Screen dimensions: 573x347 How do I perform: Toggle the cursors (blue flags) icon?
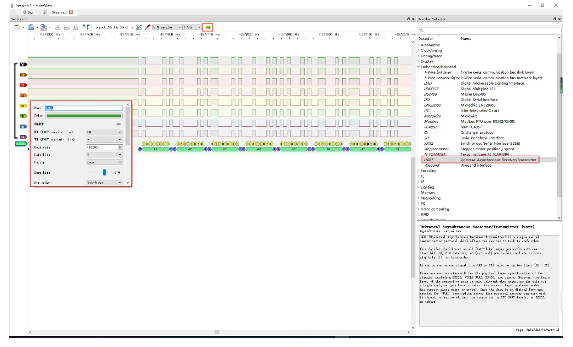pyautogui.click(x=86, y=27)
